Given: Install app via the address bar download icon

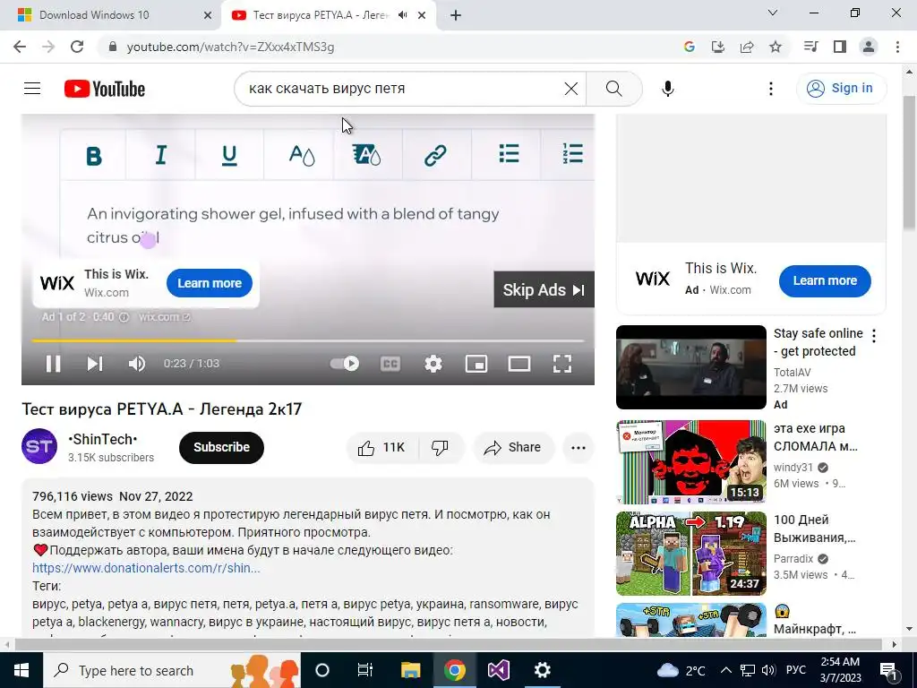Looking at the screenshot, I should [x=717, y=47].
